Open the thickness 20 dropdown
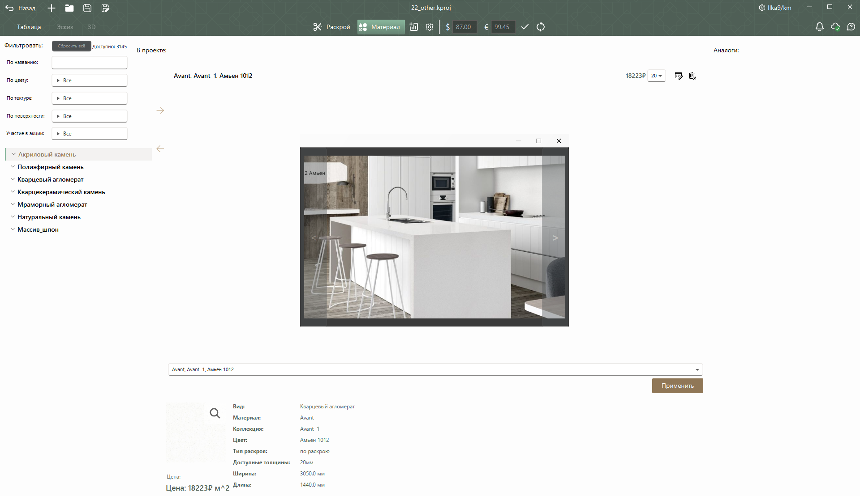Viewport: 860px width, 496px height. pyautogui.click(x=657, y=76)
